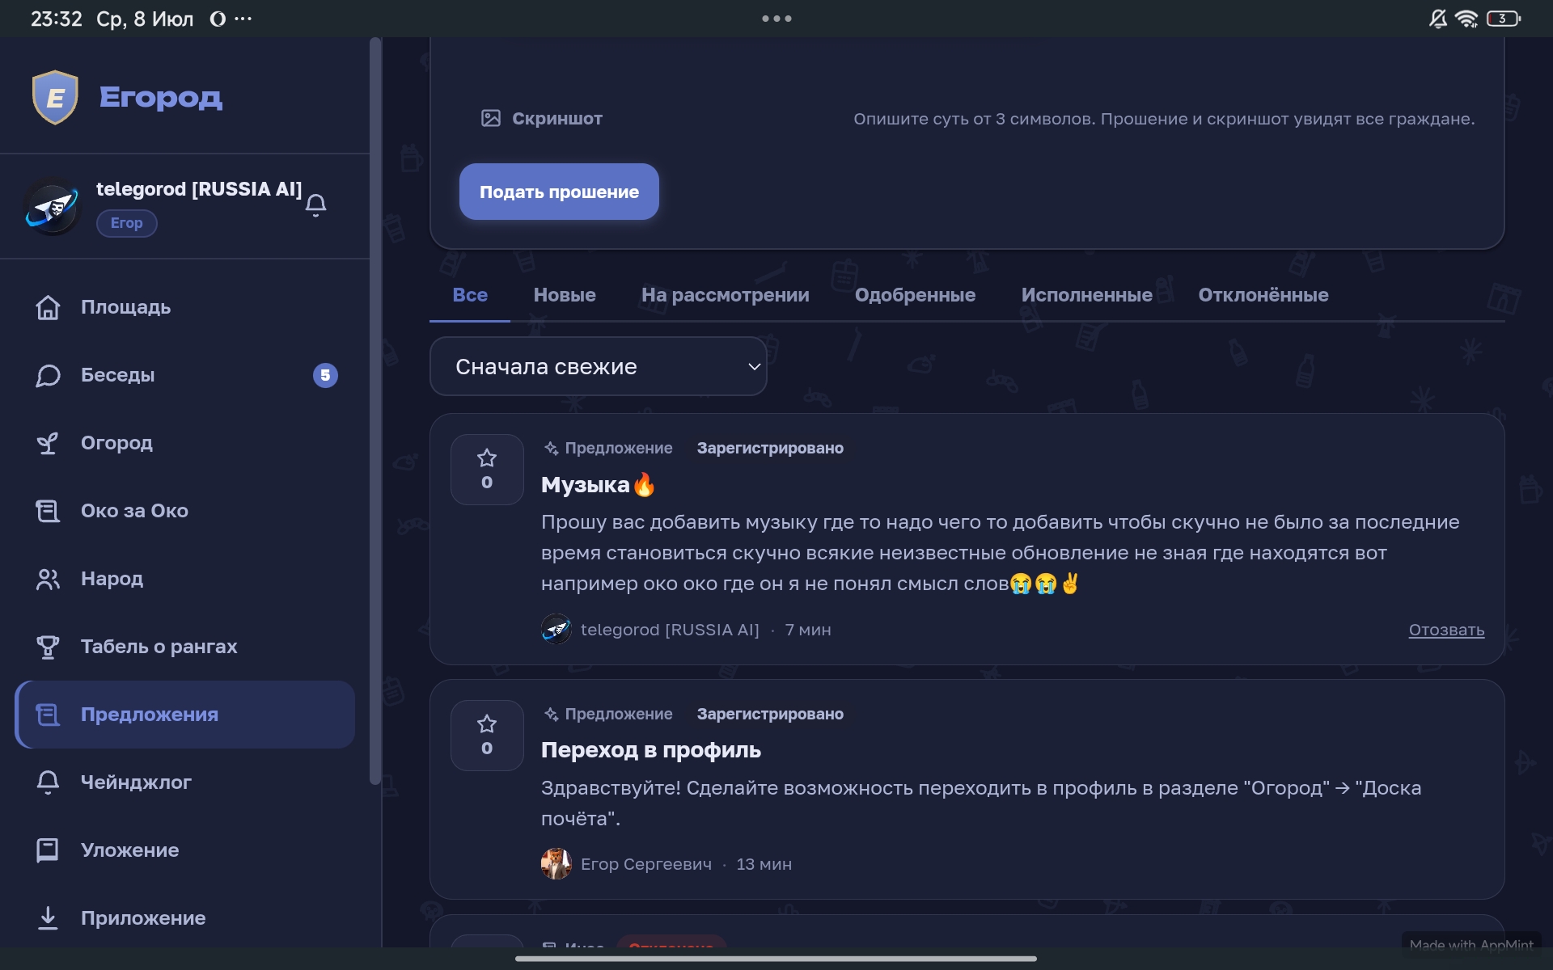The width and height of the screenshot is (1553, 970).
Task: Click the sidebar vertical scrollbar
Action: click(374, 411)
